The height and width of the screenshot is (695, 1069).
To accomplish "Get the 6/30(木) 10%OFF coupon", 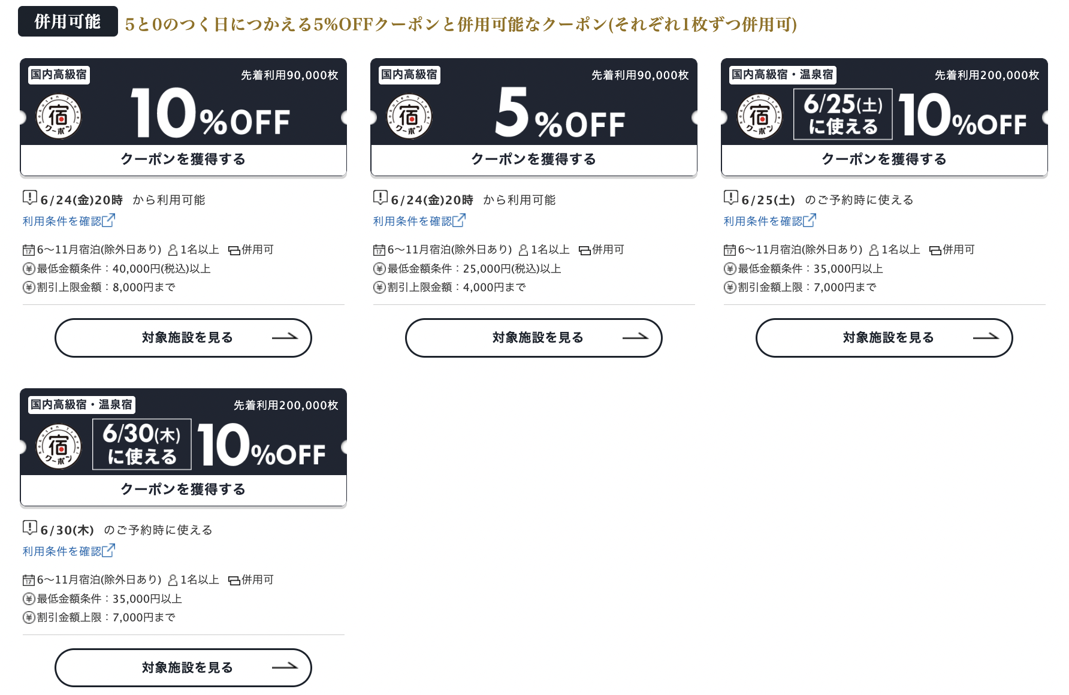I will pos(183,489).
